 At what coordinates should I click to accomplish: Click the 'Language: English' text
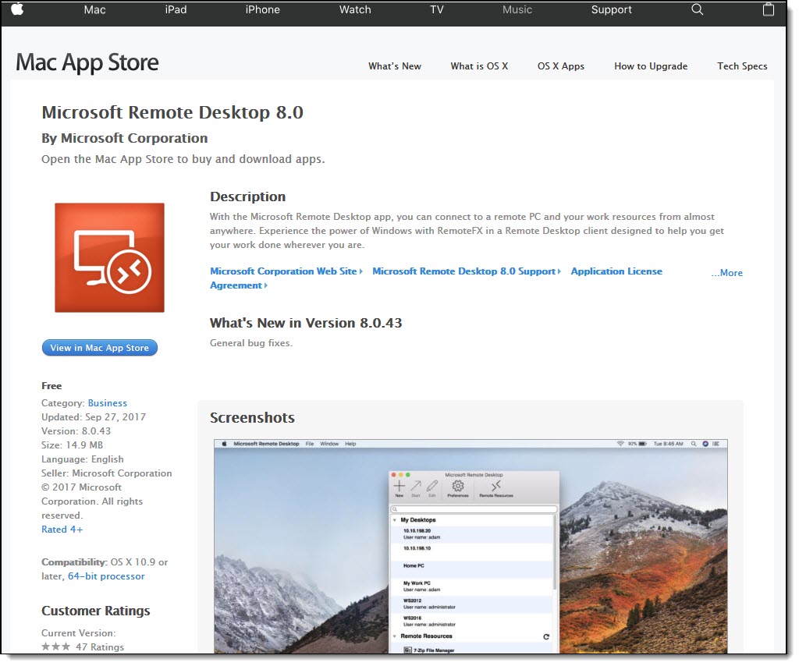(83, 459)
